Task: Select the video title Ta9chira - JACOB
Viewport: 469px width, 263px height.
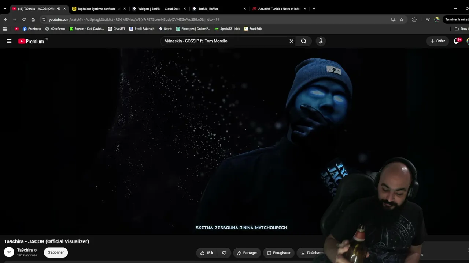Action: coord(47,241)
